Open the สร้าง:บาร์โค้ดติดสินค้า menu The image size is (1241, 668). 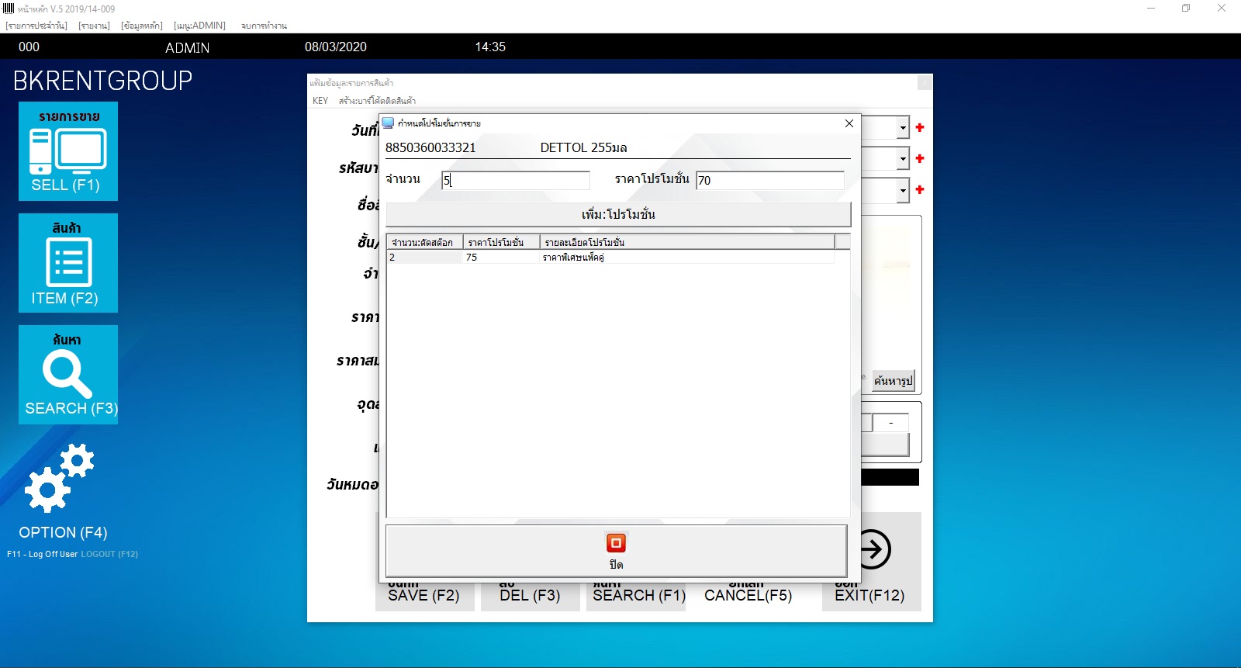click(377, 101)
